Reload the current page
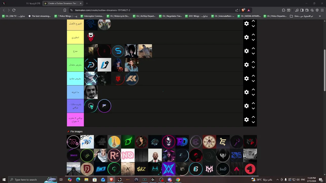This screenshot has height=183, width=326. click(x=14, y=10)
